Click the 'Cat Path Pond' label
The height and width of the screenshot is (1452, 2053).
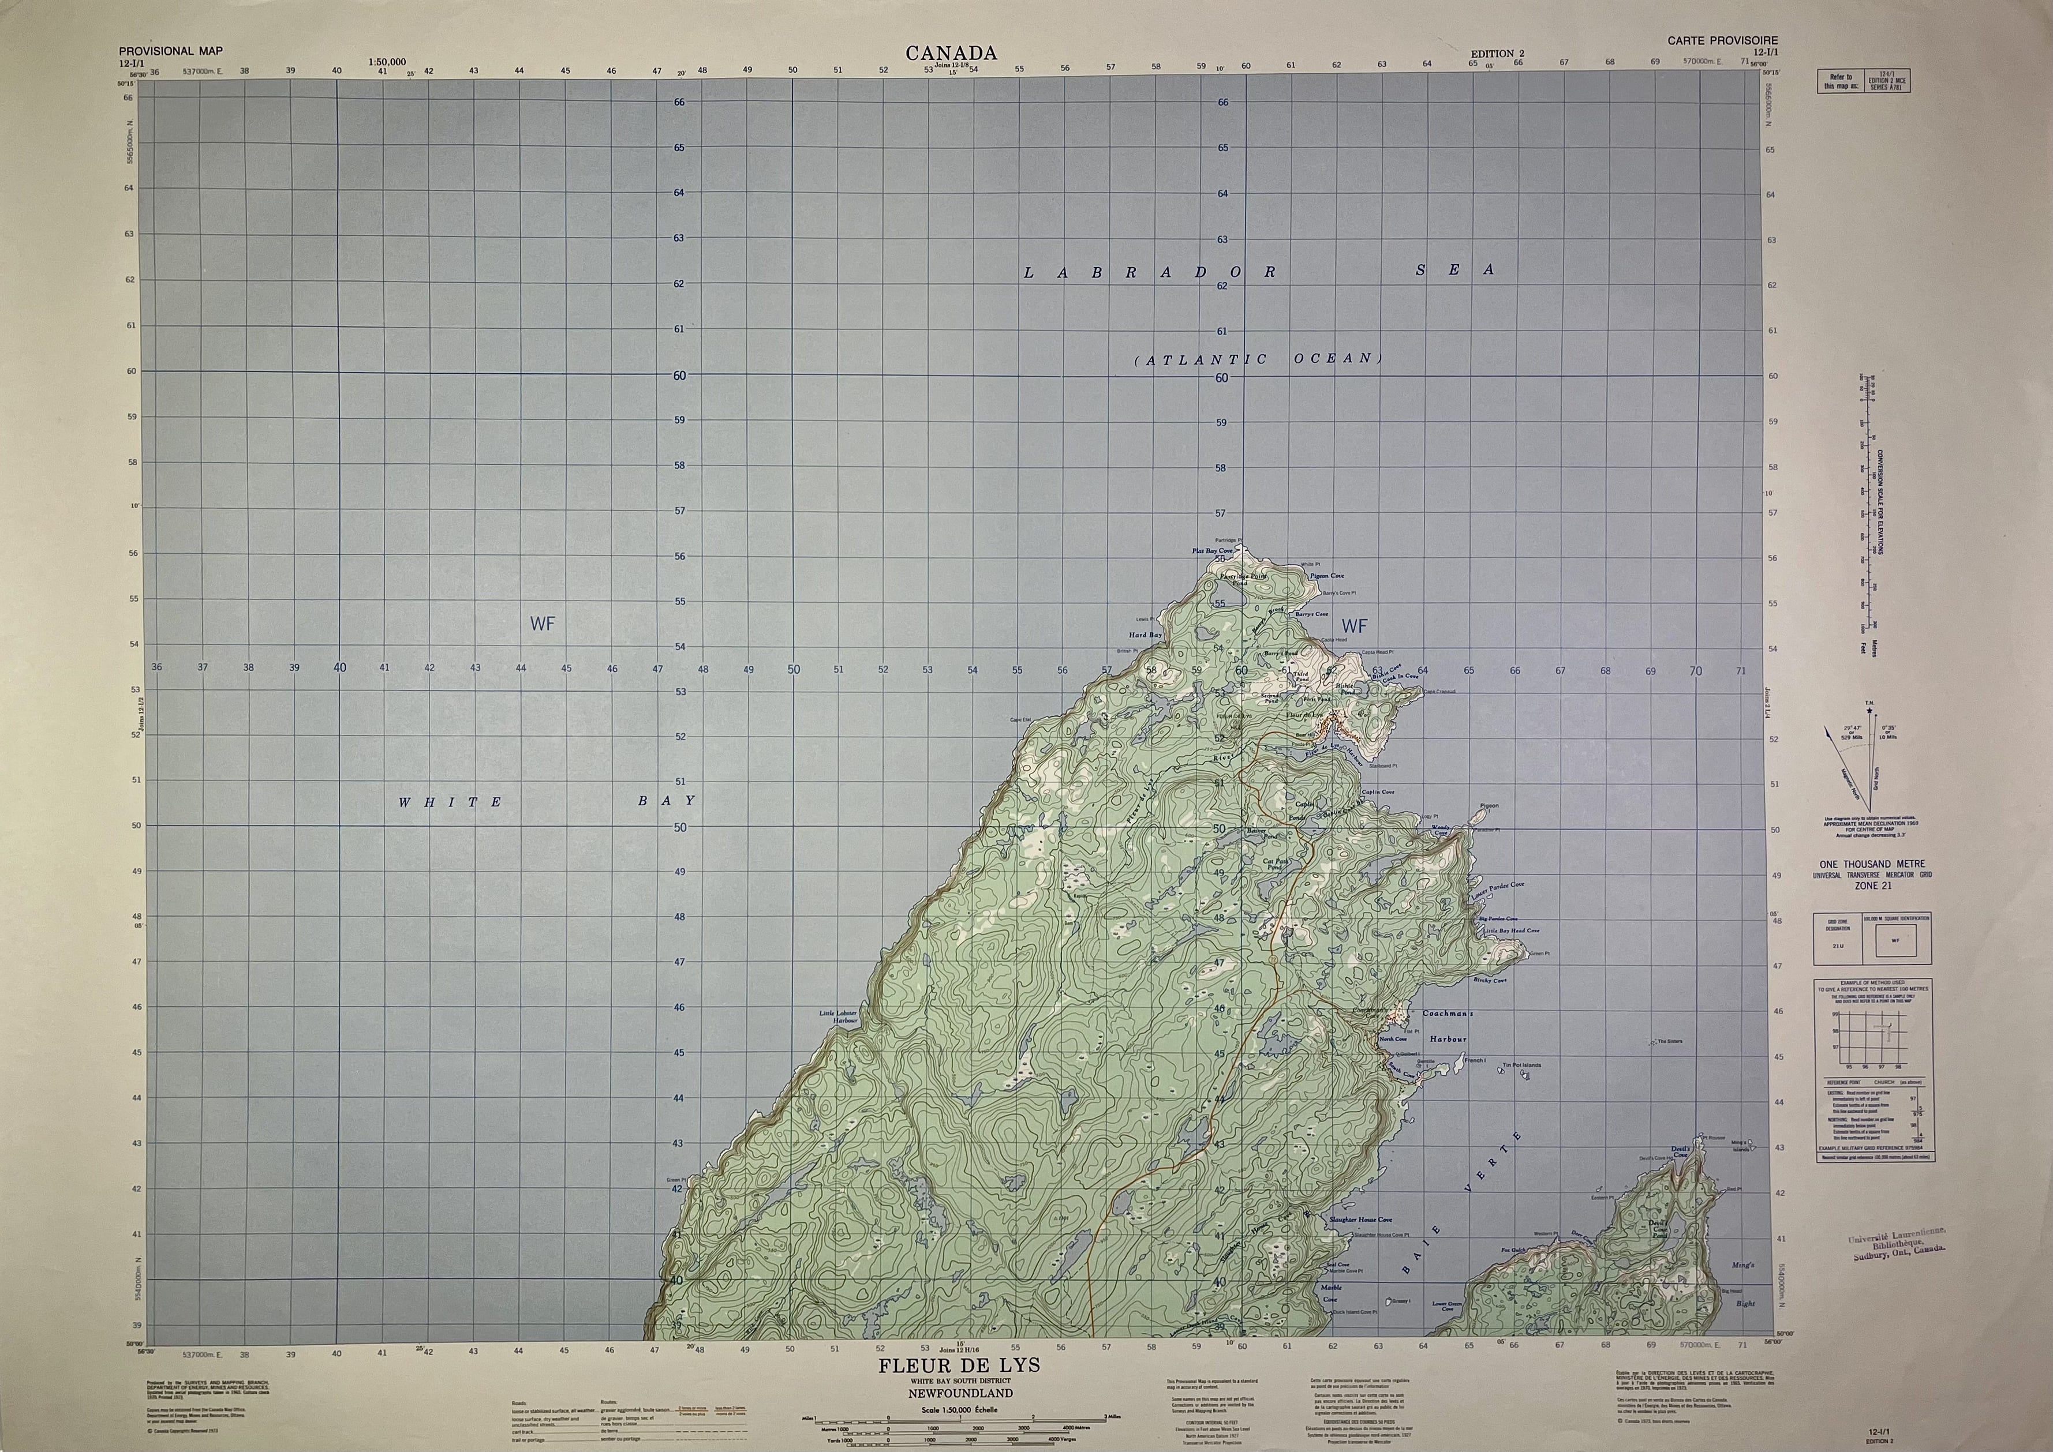[x=1276, y=865]
